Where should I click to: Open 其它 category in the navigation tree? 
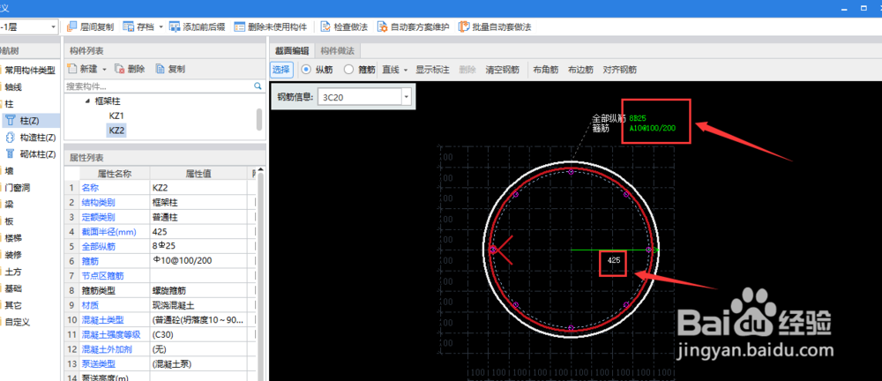point(13,305)
